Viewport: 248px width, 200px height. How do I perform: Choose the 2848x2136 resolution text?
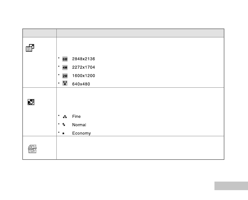(83, 59)
